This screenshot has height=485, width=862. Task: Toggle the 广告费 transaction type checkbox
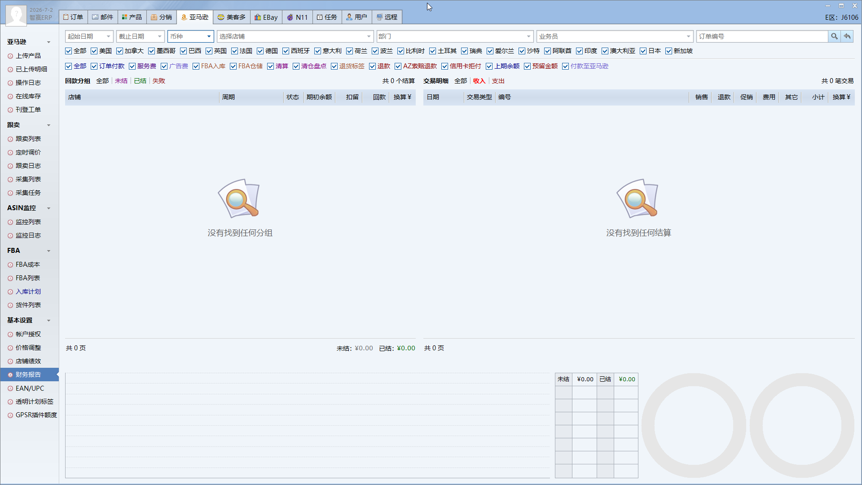(x=164, y=66)
